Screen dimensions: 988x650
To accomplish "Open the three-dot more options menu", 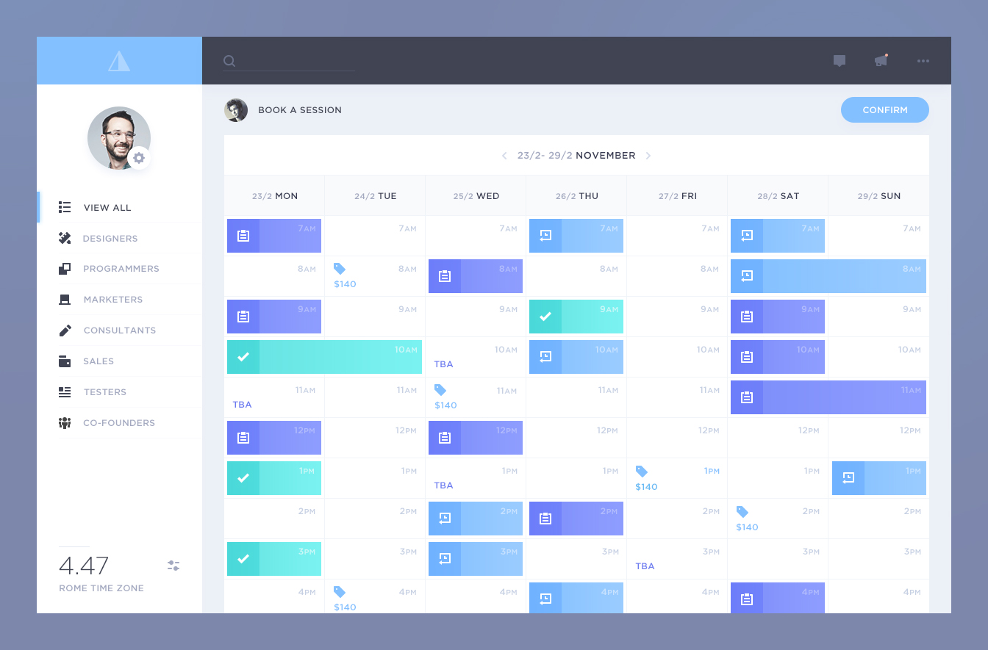I will (923, 61).
